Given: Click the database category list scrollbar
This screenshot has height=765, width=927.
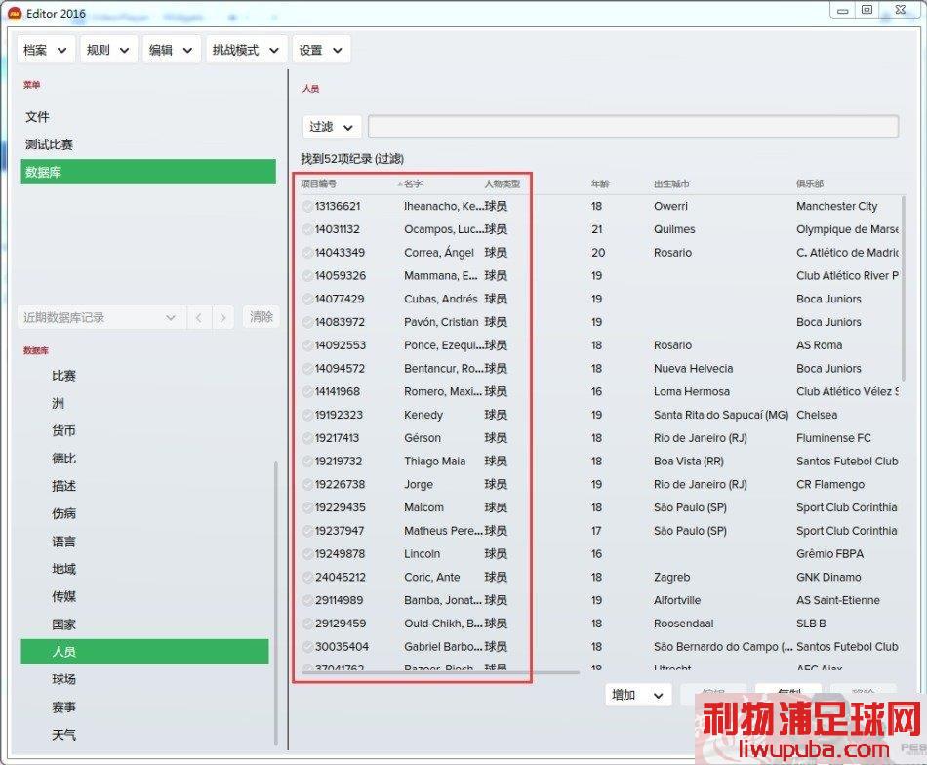Looking at the screenshot, I should coord(275,603).
